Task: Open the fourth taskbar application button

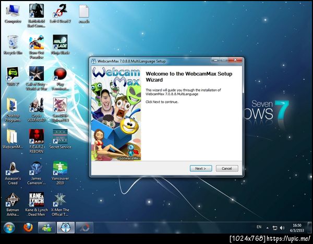Action: click(85, 227)
